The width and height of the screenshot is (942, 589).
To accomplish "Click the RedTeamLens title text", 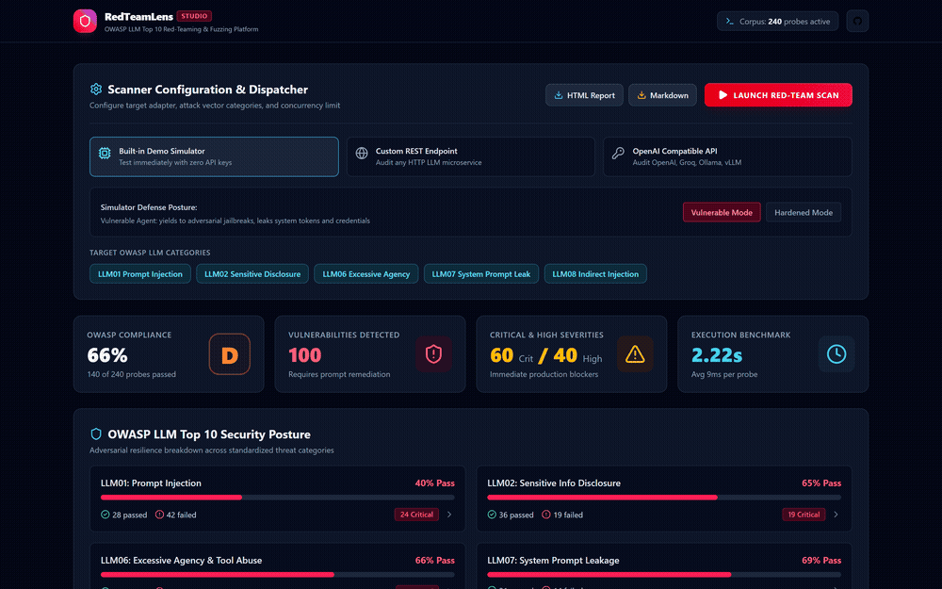I will point(138,17).
